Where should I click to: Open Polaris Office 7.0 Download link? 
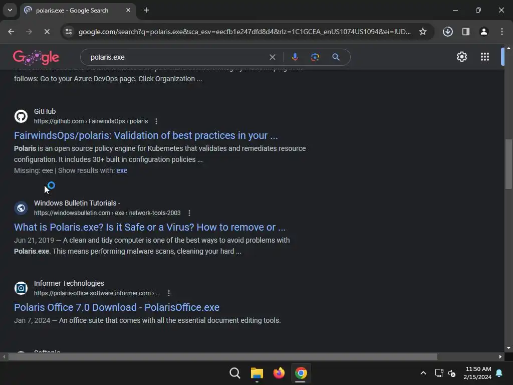tap(116, 307)
